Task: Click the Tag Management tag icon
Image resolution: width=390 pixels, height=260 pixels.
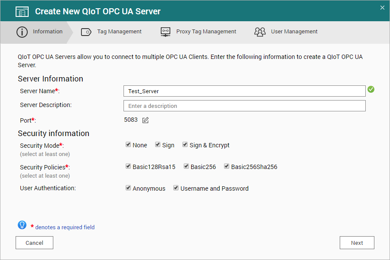Action: 86,32
